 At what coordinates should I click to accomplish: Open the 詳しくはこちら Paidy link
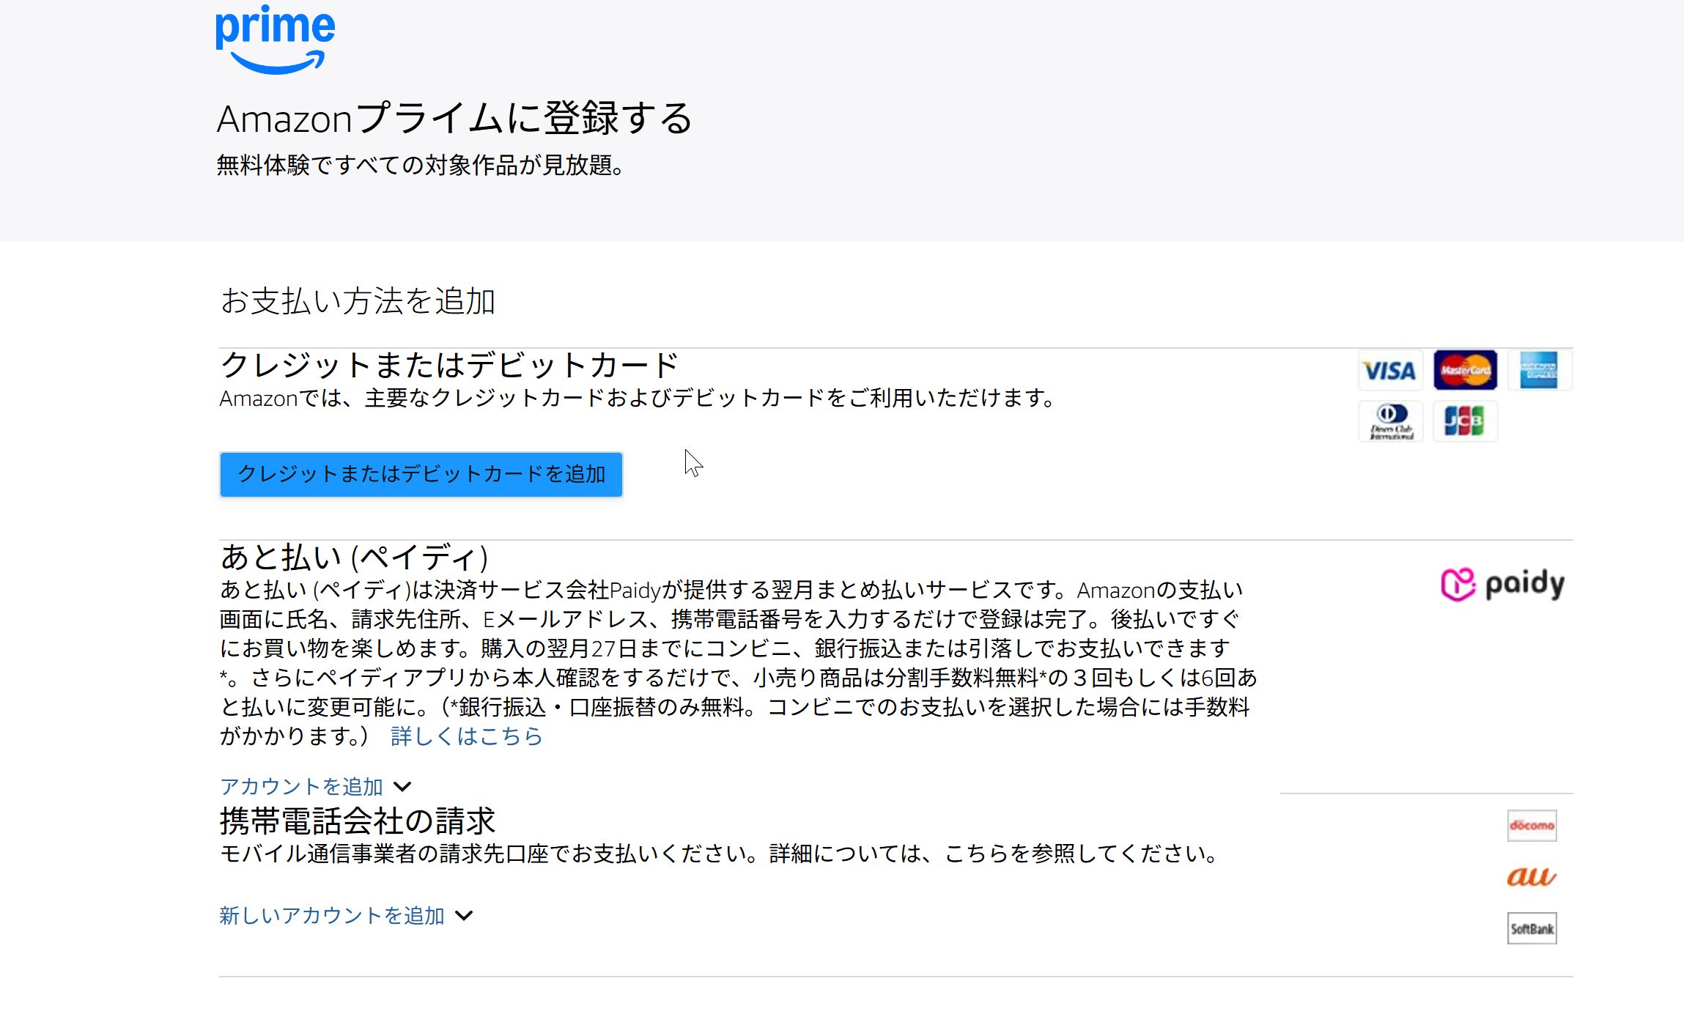(x=467, y=736)
